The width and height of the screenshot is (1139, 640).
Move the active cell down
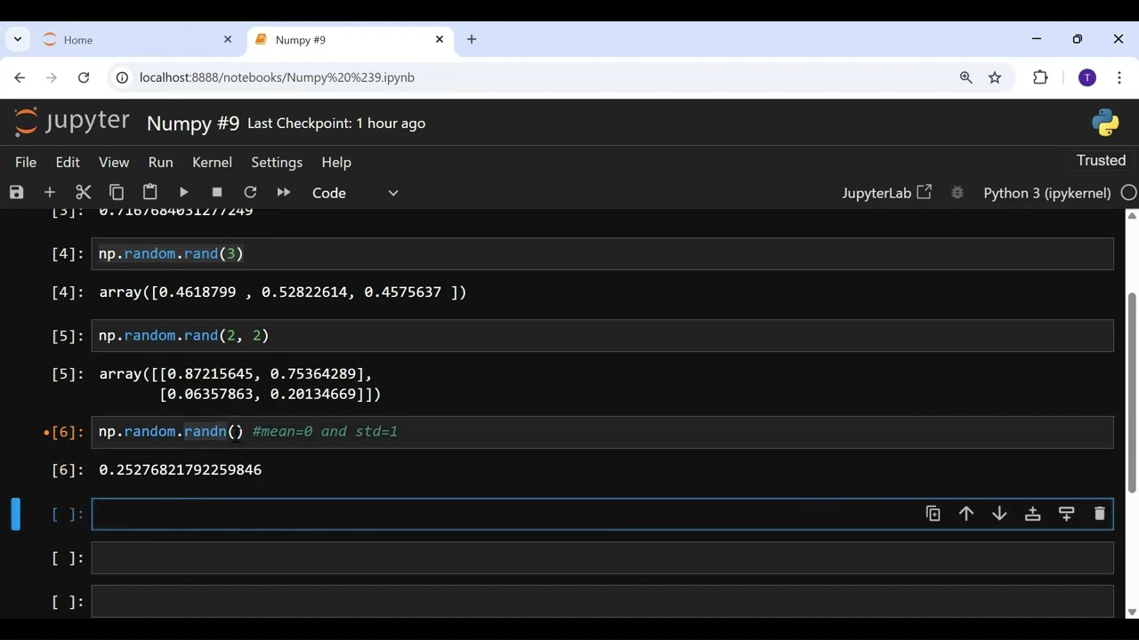pyautogui.click(x=999, y=514)
